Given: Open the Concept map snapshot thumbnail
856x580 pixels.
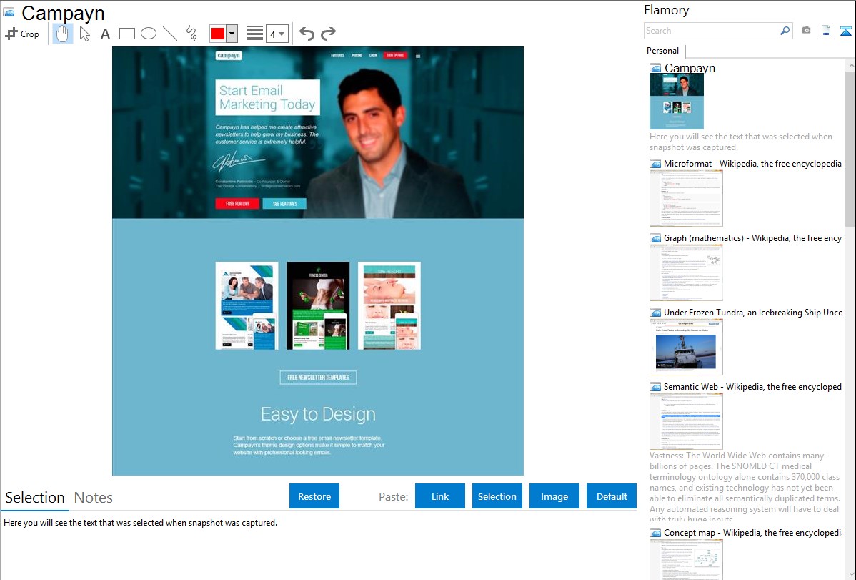Looking at the screenshot, I should click(686, 559).
